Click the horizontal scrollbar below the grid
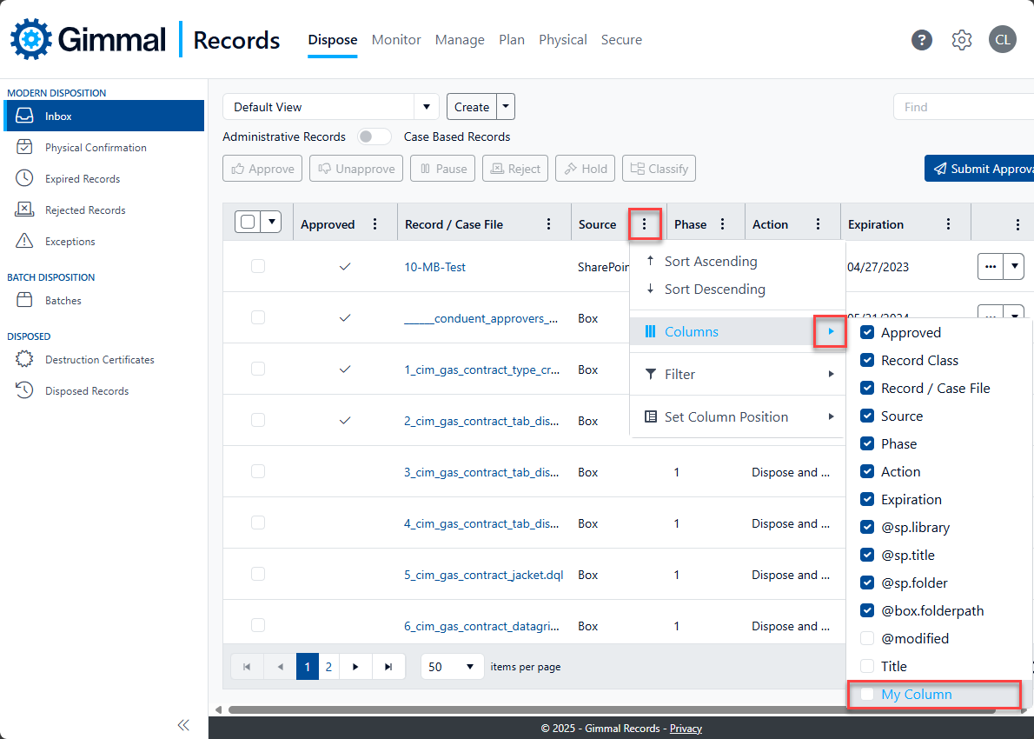The image size is (1034, 739). point(521,709)
